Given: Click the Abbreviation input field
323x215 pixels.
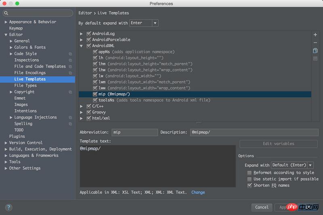Looking at the screenshot, I should 134,132.
